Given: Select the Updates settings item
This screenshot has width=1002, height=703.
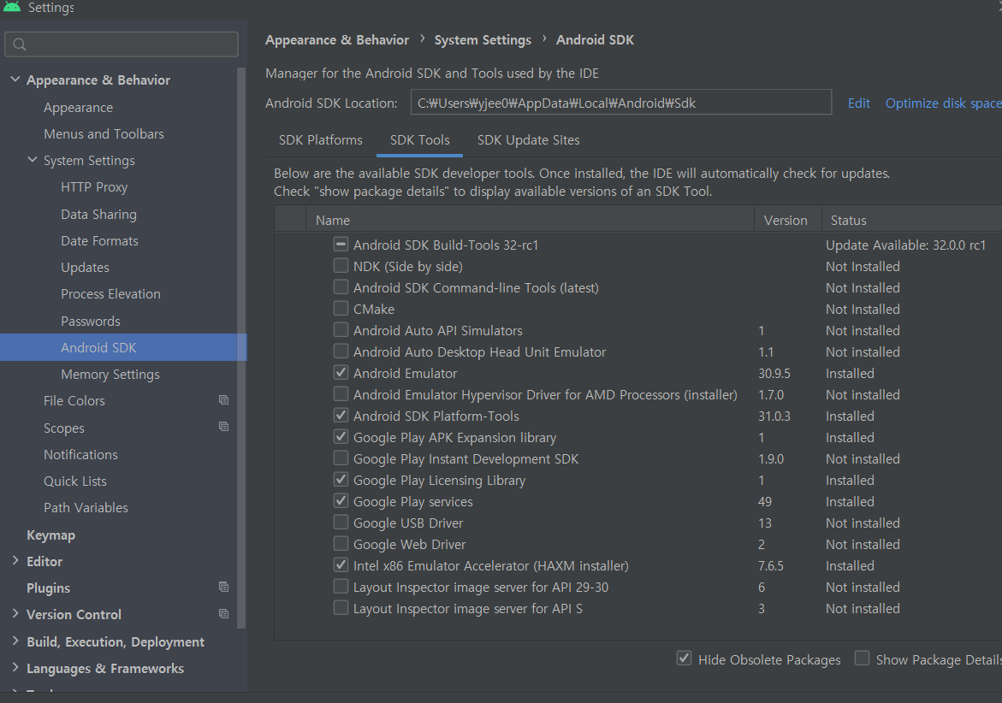Looking at the screenshot, I should point(85,268).
